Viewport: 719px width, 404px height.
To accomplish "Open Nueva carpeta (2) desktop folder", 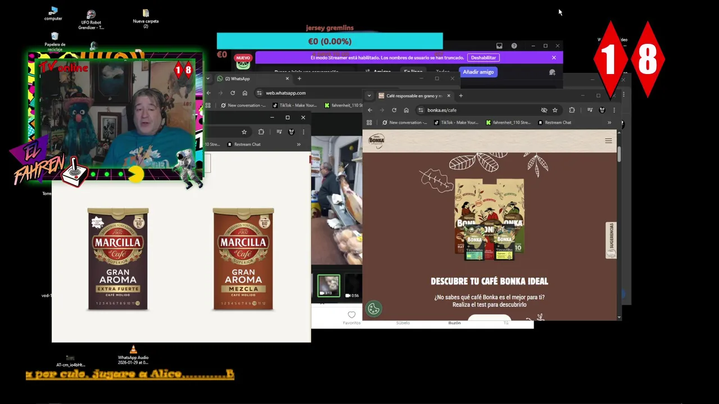I will [x=145, y=17].
